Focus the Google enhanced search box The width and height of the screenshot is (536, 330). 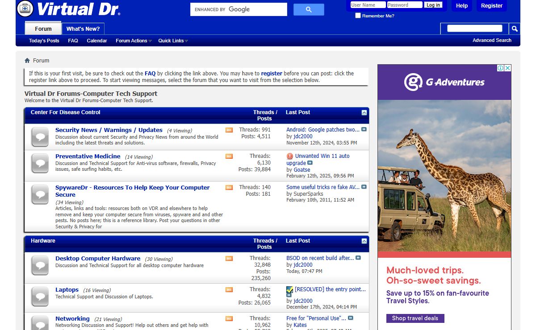[239, 9]
